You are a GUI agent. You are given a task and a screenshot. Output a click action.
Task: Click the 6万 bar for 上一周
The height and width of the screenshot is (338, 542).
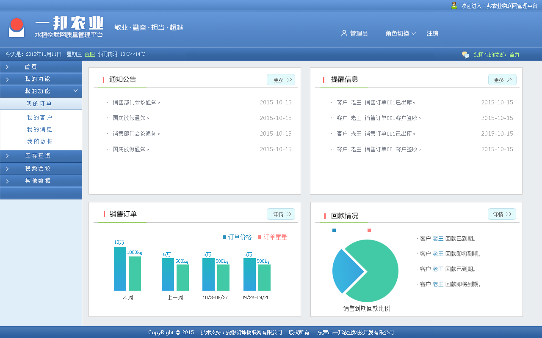(168, 274)
